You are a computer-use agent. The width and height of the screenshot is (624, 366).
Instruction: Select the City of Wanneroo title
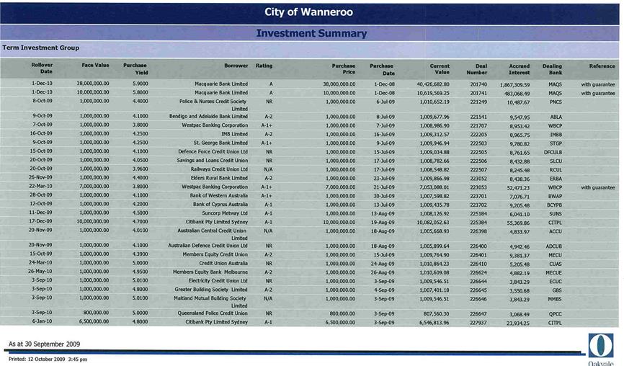coord(309,12)
